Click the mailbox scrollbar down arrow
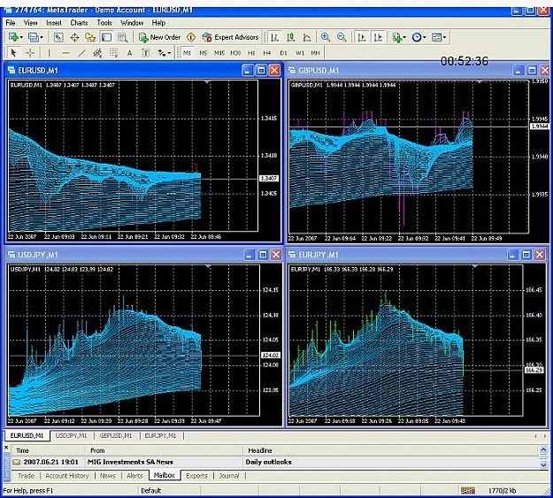 tap(543, 465)
